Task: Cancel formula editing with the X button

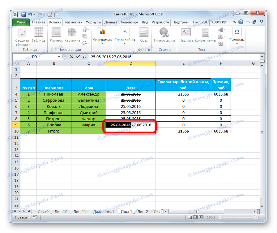Action: (x=71, y=57)
